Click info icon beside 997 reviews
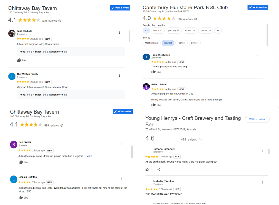Viewport: 279px width, 205px height. click(x=196, y=19)
